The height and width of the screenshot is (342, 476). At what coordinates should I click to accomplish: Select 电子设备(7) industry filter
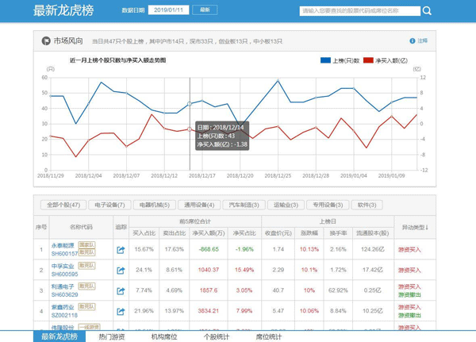coord(110,205)
